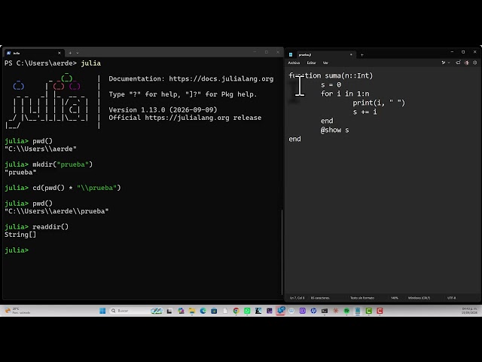
Task: Open Microsoft Store from the taskbar
Action: [214, 311]
